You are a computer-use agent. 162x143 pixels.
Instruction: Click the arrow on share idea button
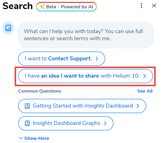pos(145,76)
